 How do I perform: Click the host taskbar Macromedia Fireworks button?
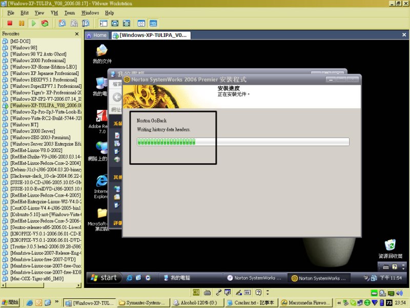(305, 302)
